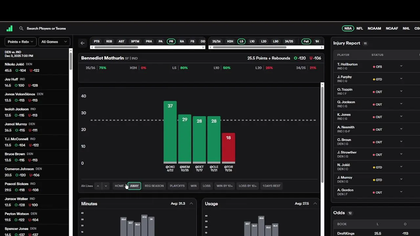
Task: Lower the alt line with the down chevron
Action: point(106,186)
